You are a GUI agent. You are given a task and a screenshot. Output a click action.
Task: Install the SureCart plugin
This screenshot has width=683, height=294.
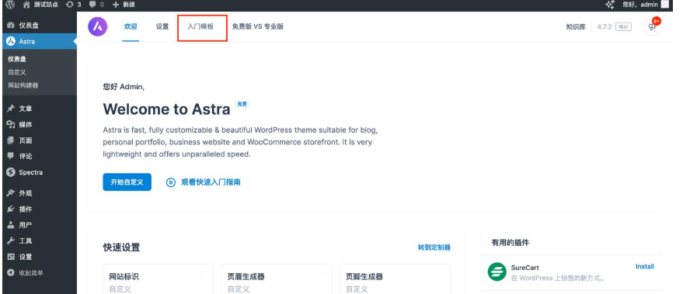645,267
